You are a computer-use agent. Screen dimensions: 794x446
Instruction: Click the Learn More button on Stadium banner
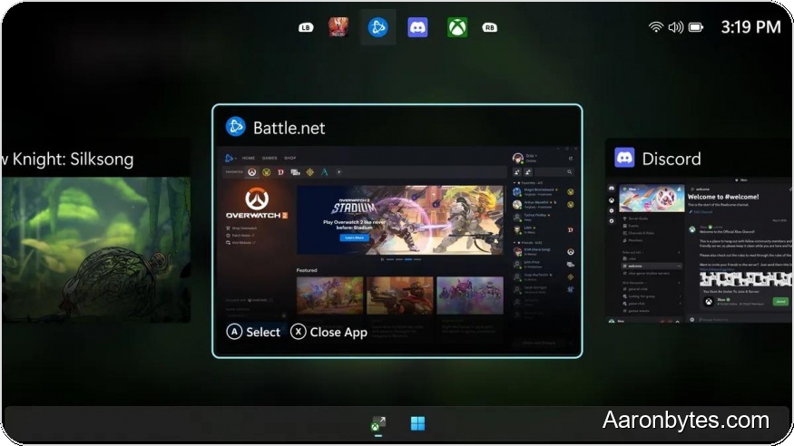pos(353,238)
